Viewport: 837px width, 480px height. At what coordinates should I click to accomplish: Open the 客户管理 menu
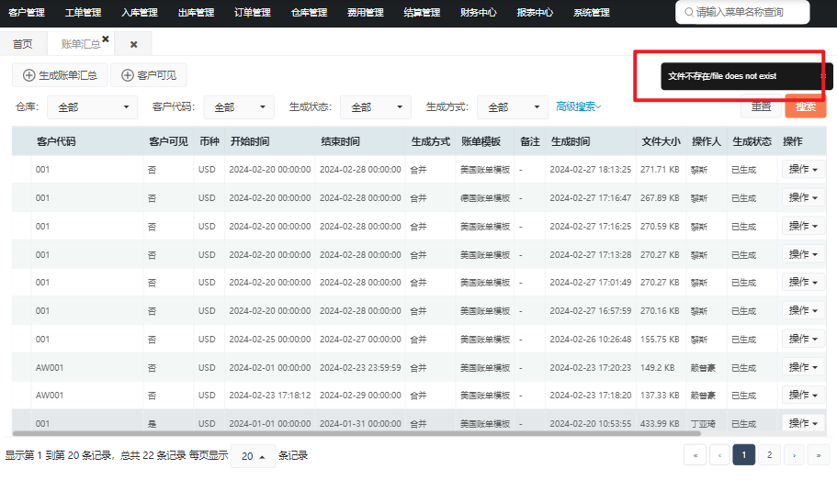tap(27, 12)
